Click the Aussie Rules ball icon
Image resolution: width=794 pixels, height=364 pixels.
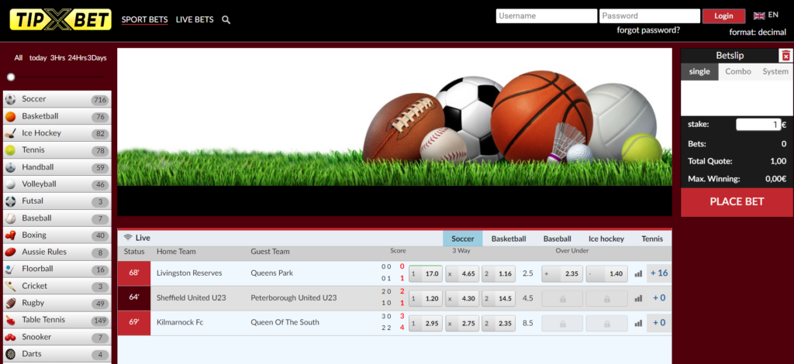click(x=11, y=252)
